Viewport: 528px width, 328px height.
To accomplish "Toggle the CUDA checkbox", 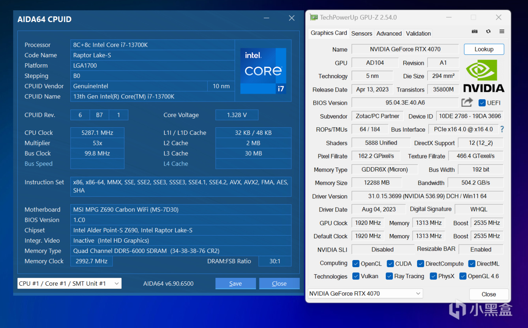I will pyautogui.click(x=391, y=264).
